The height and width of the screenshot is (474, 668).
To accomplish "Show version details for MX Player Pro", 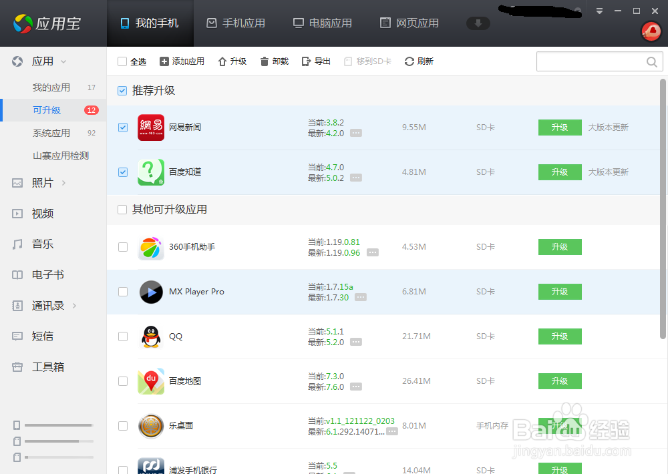I will (x=361, y=297).
